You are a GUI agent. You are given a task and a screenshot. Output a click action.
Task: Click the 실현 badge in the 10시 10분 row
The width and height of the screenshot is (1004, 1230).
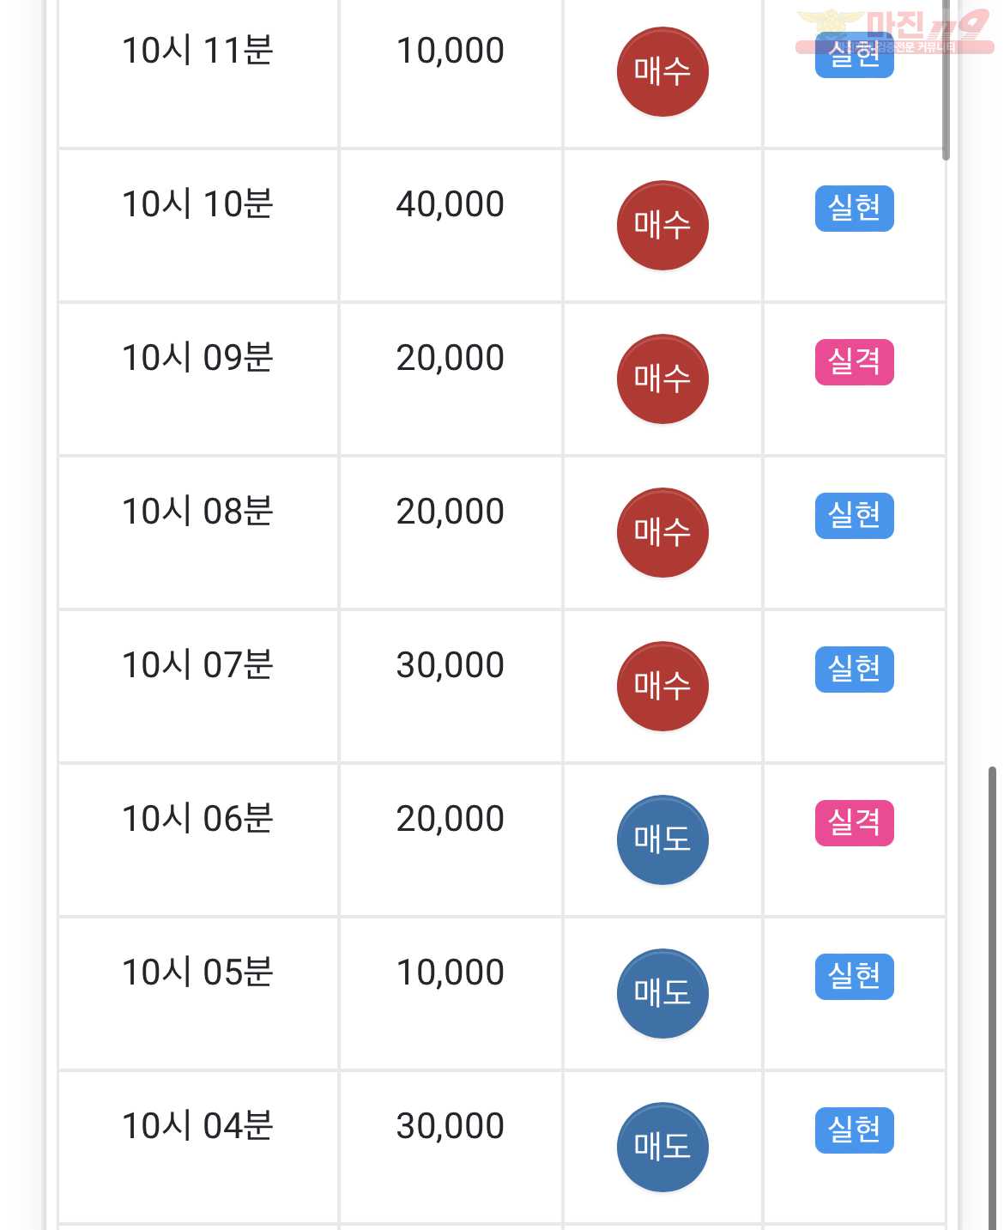pos(855,209)
